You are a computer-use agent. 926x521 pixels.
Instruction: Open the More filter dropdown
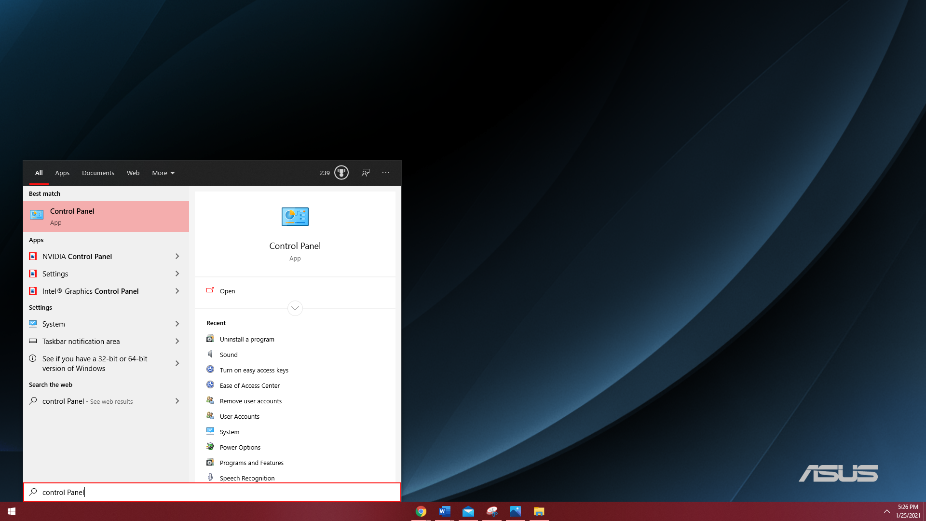click(163, 173)
